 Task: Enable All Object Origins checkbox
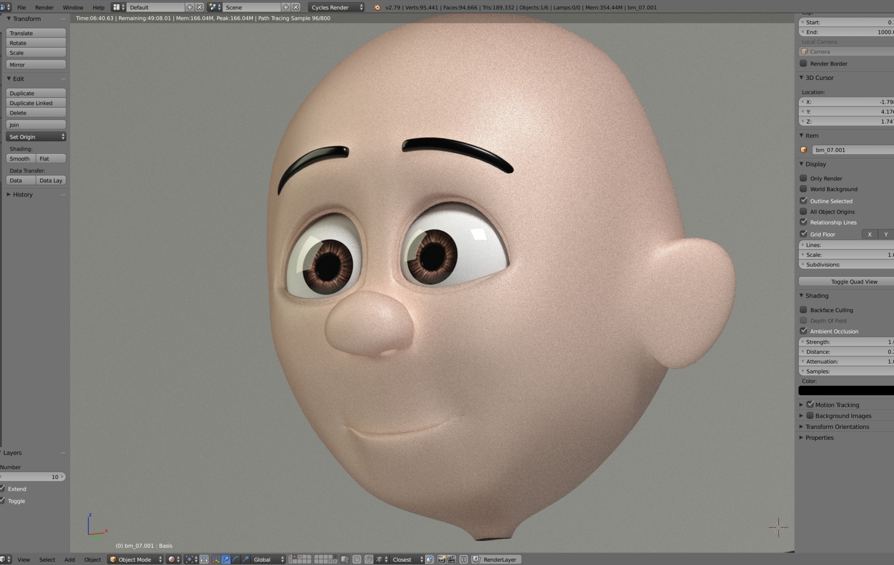point(803,211)
